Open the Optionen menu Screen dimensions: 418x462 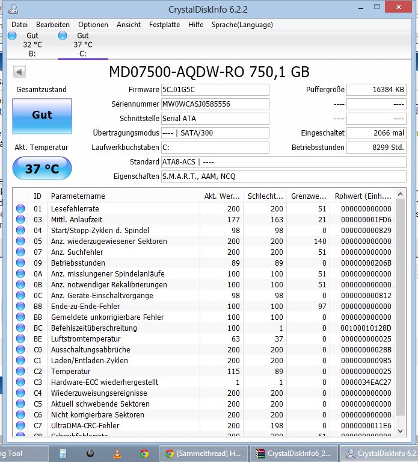click(x=93, y=25)
